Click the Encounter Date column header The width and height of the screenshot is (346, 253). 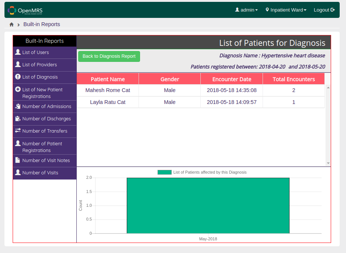point(232,79)
